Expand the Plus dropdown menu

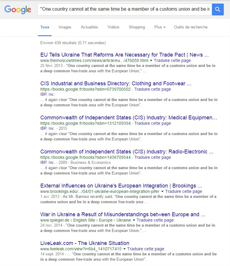click(x=160, y=27)
